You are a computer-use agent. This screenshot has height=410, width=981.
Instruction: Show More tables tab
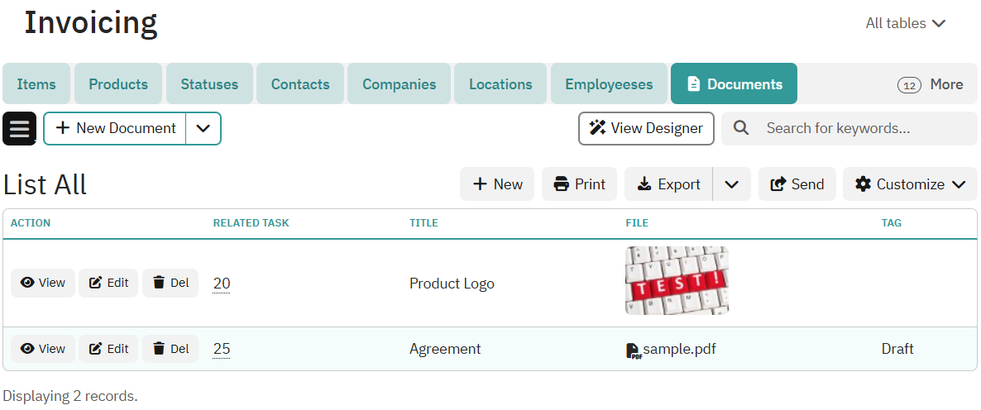tap(931, 84)
